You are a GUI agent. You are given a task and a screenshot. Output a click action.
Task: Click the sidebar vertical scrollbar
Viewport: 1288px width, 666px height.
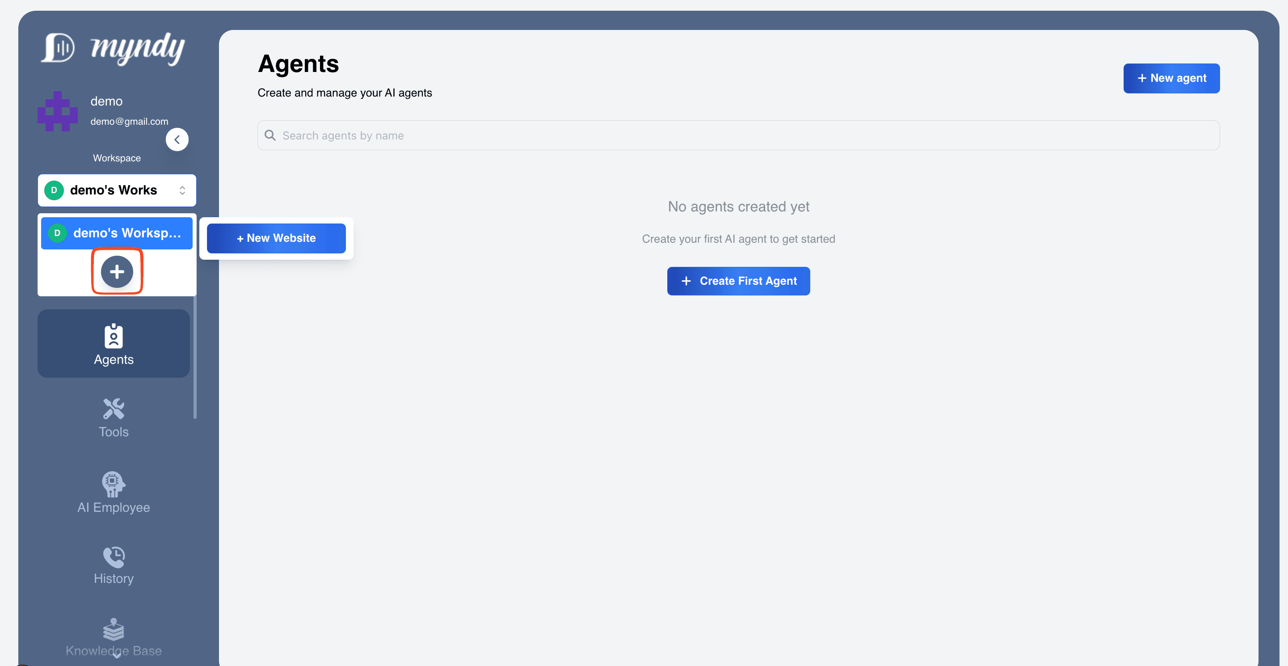click(195, 358)
